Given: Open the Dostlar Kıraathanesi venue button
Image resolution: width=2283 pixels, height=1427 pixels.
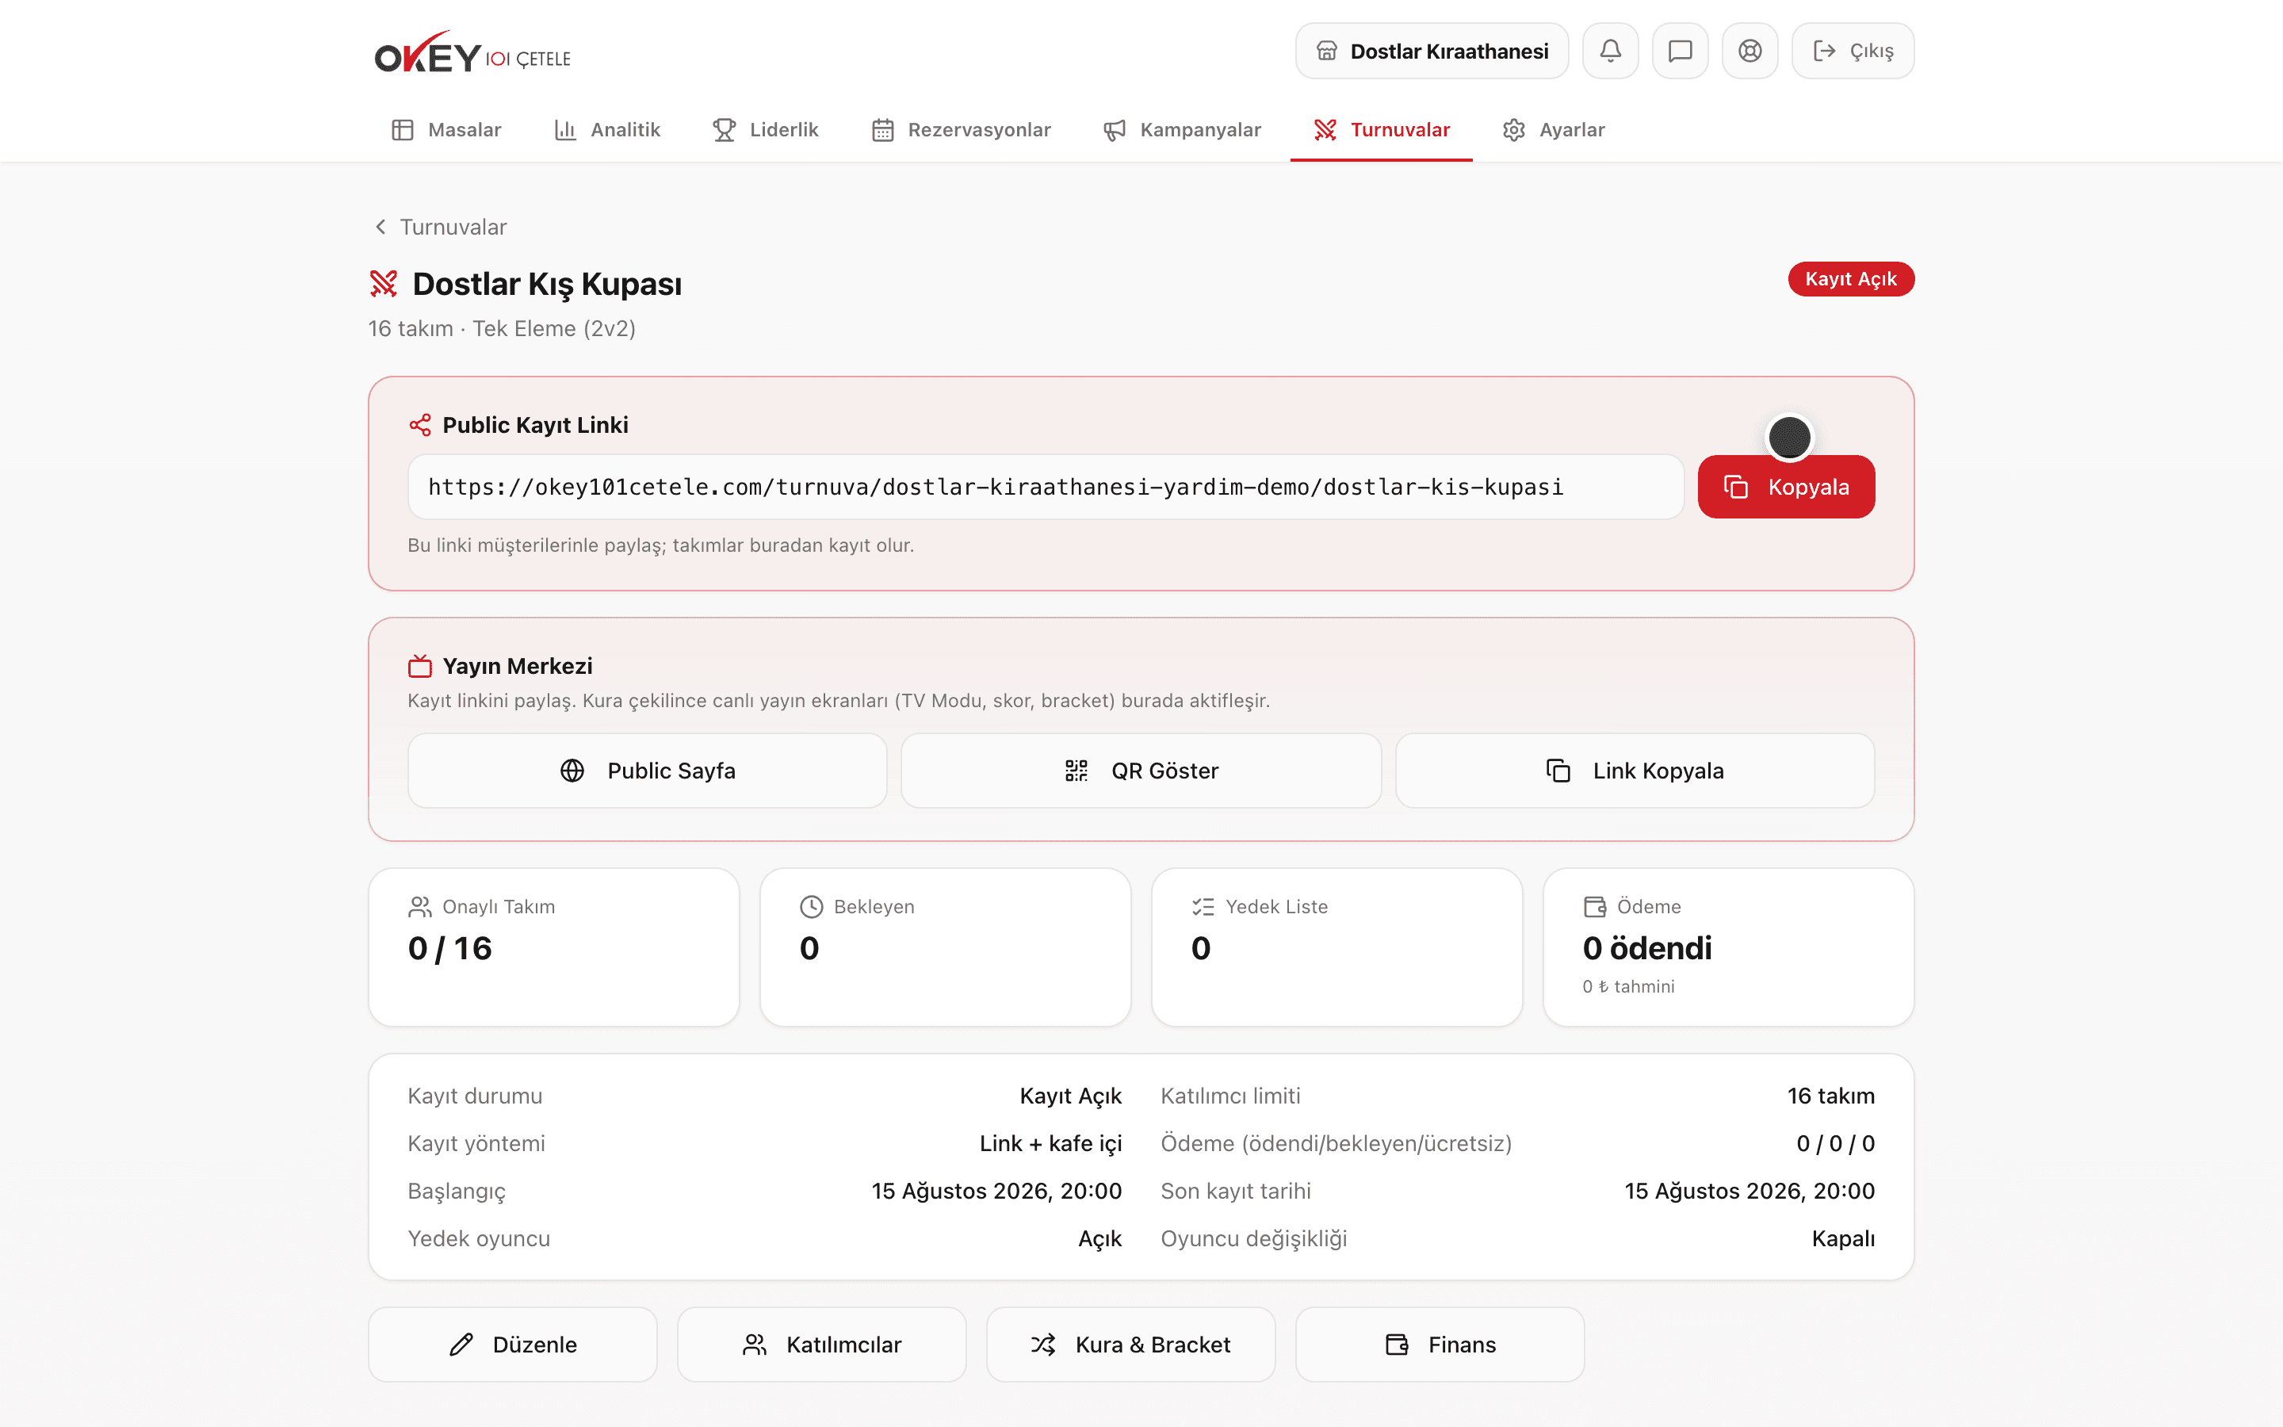Looking at the screenshot, I should tap(1432, 51).
